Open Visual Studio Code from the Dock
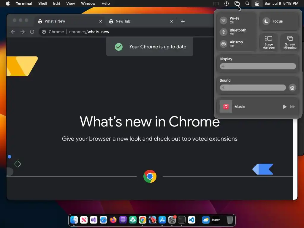The width and height of the screenshot is (304, 228). click(x=191, y=220)
